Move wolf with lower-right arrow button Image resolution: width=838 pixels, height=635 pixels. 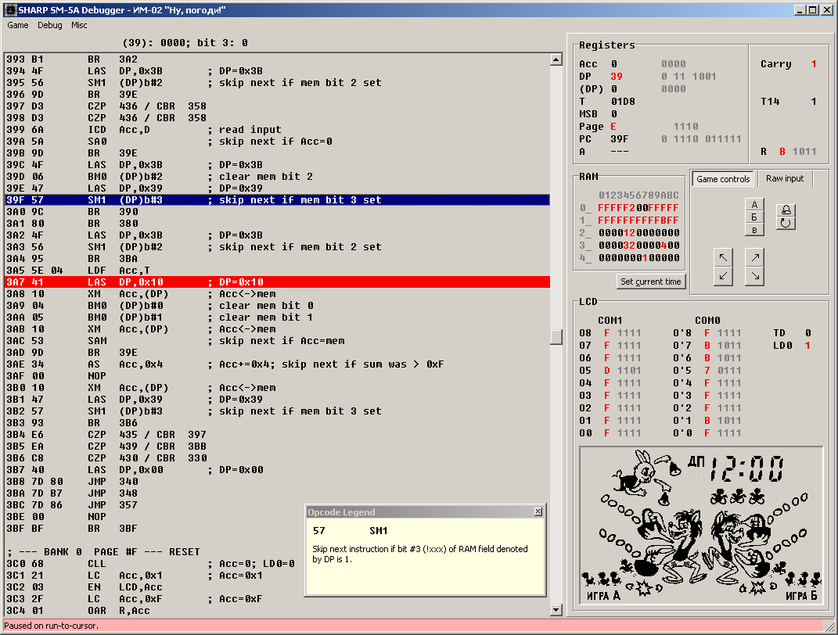click(754, 275)
